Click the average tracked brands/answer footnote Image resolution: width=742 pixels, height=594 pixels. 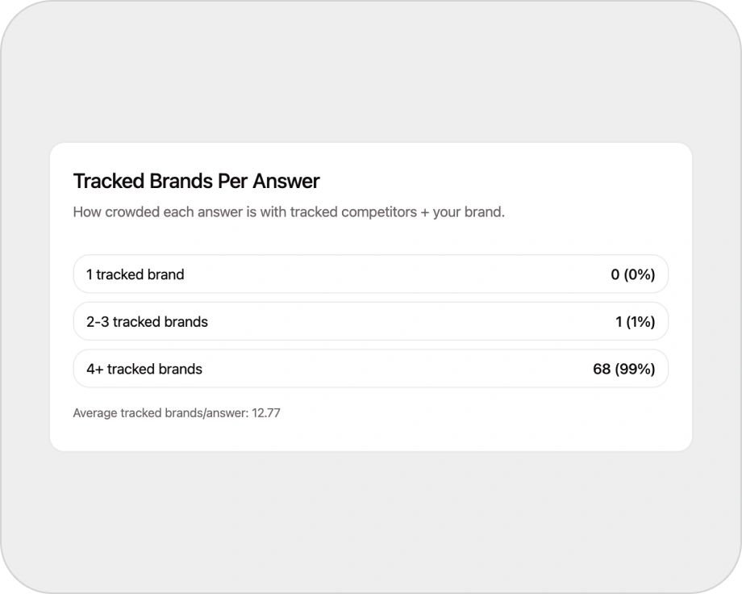click(x=177, y=412)
